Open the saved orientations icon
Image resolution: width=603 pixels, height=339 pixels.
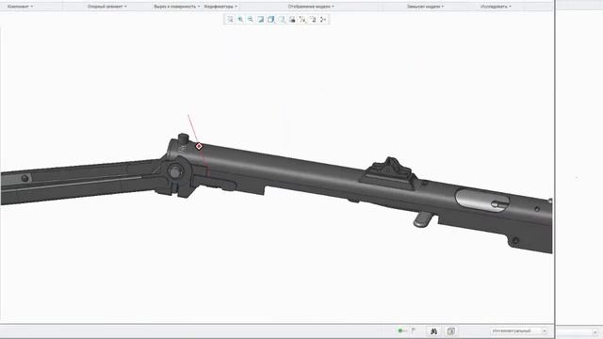282,19
